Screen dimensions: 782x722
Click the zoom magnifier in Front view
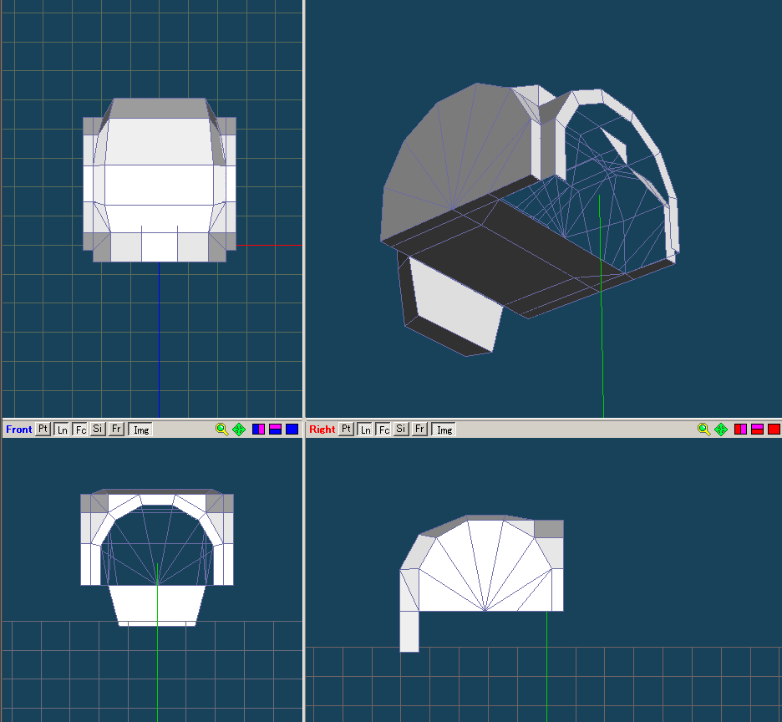221,430
